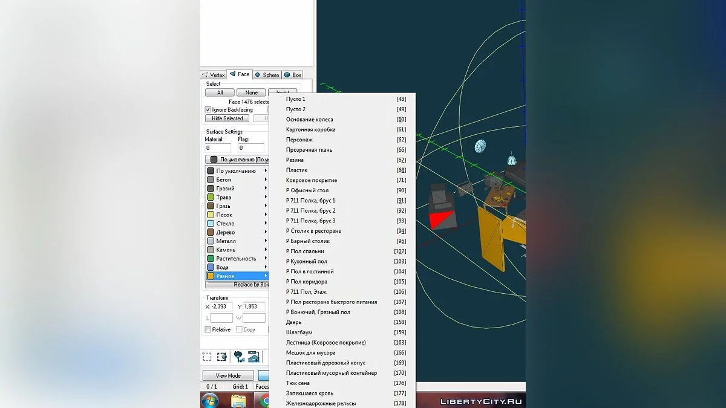Image resolution: width=726 pixels, height=408 pixels.
Task: Click the selection-with-sphere tool icon
Action: (222, 357)
